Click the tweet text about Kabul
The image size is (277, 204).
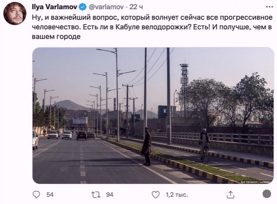pyautogui.click(x=152, y=27)
